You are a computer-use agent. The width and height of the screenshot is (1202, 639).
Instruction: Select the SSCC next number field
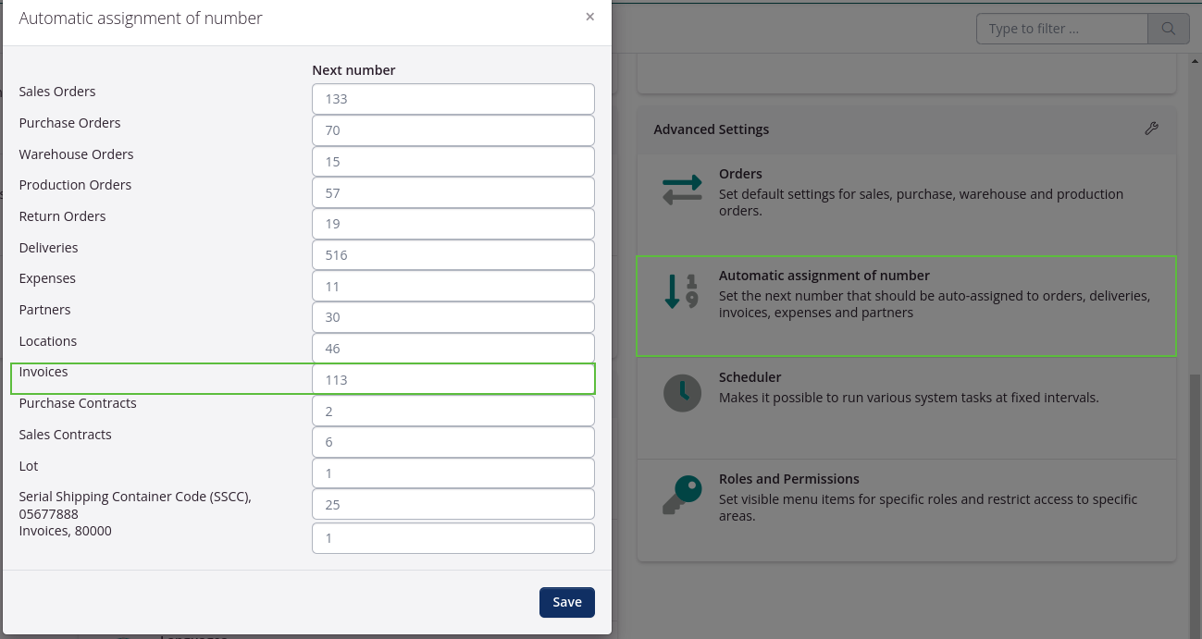pyautogui.click(x=452, y=504)
